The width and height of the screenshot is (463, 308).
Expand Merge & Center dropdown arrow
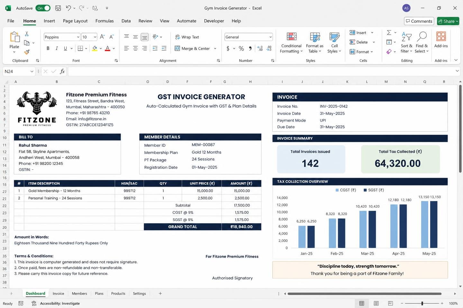(215, 48)
